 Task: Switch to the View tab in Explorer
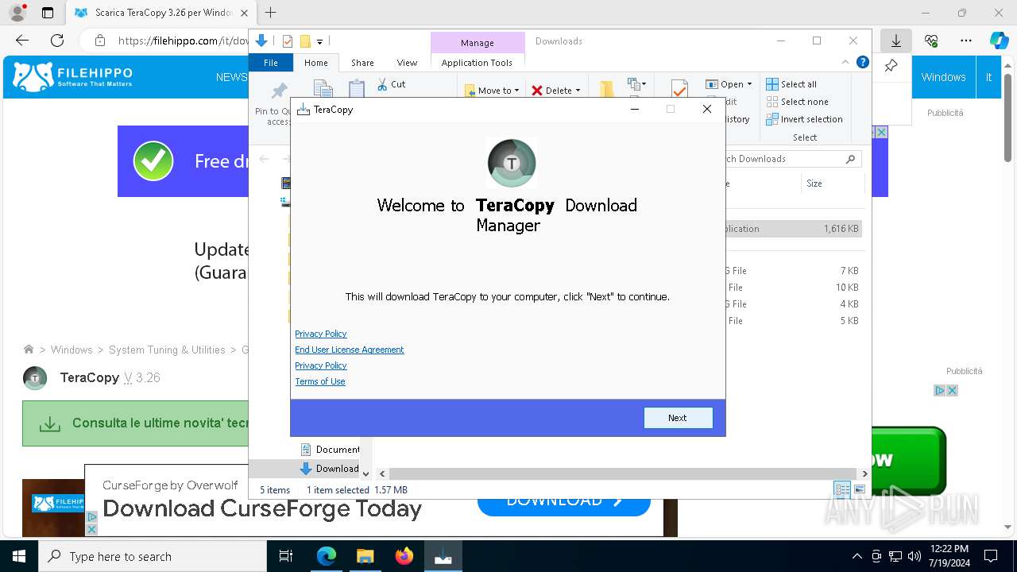(407, 63)
